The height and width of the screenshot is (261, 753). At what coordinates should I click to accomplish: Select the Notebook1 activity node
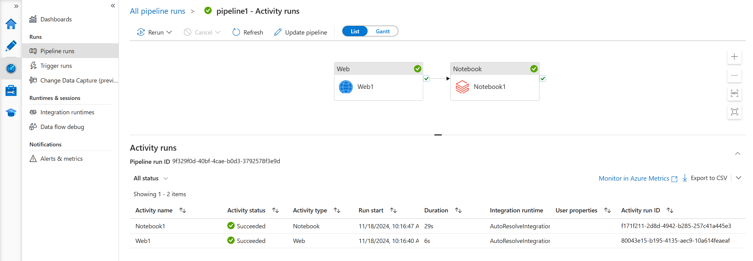pyautogui.click(x=494, y=87)
